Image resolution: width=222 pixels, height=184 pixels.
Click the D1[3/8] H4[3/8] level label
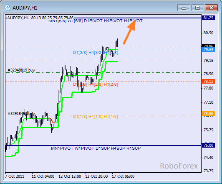pyautogui.click(x=96, y=53)
